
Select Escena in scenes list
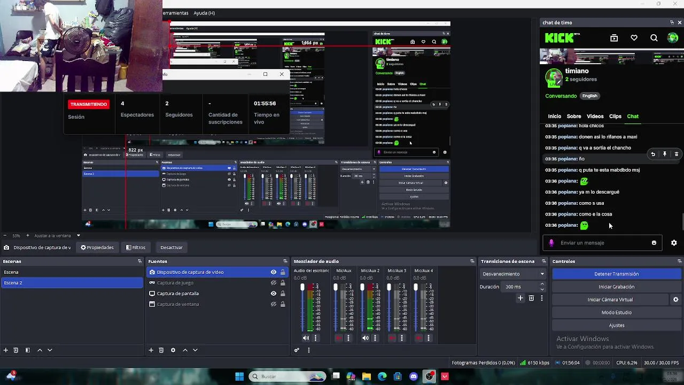point(72,272)
